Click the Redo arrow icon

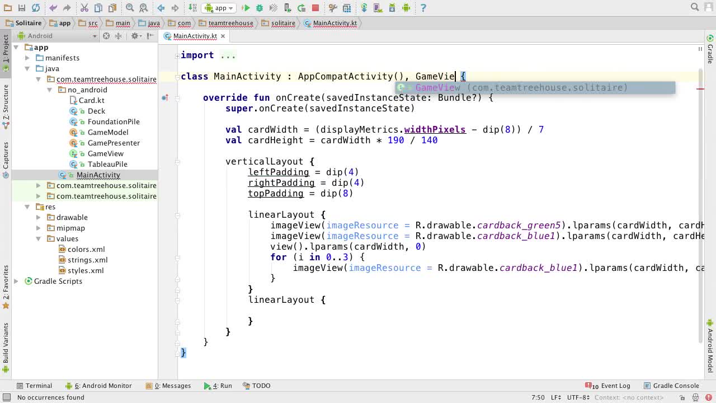point(67,8)
